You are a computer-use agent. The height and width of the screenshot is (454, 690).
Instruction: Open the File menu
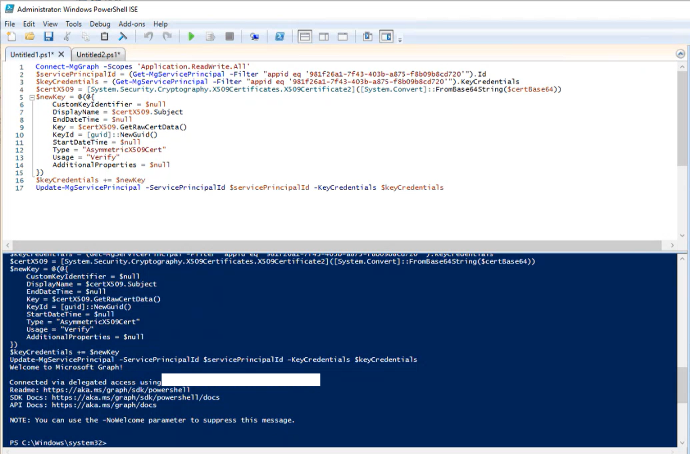click(10, 24)
